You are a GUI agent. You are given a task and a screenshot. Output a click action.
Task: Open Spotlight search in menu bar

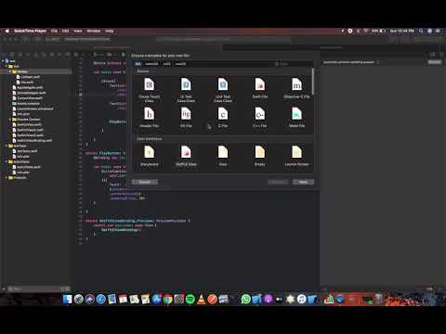[421, 31]
